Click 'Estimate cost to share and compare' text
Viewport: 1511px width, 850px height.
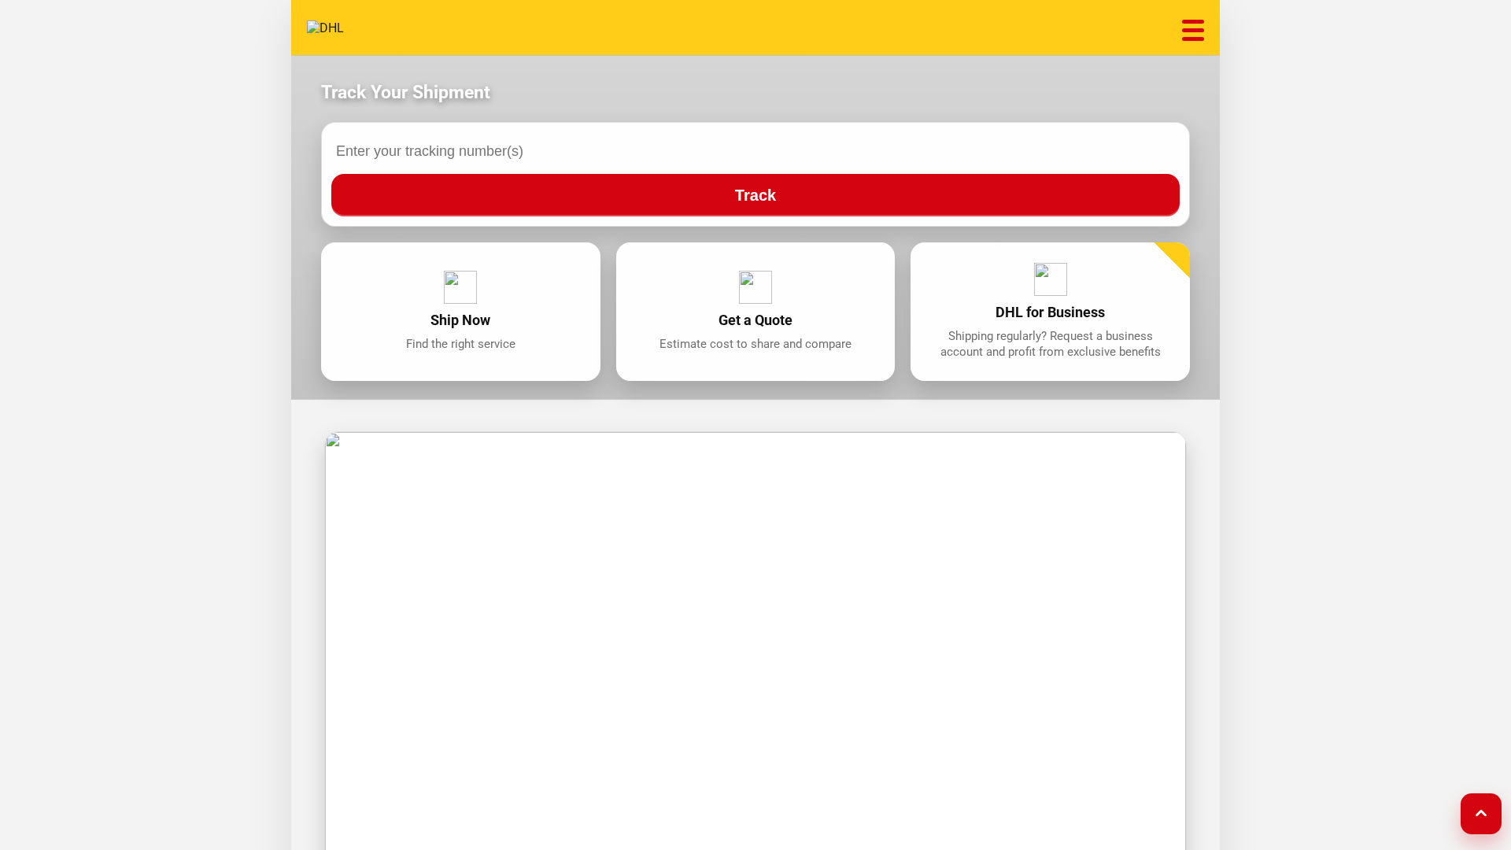click(755, 344)
